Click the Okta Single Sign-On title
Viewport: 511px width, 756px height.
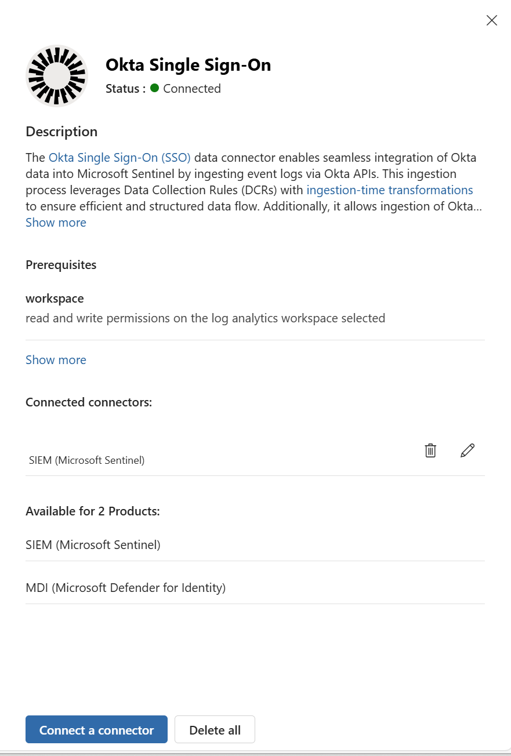pos(188,65)
